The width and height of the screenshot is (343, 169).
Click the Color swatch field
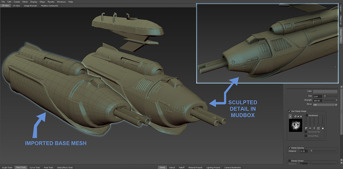[x=325, y=92]
